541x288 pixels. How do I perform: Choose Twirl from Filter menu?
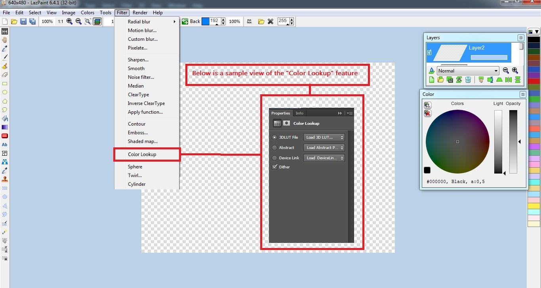135,175
